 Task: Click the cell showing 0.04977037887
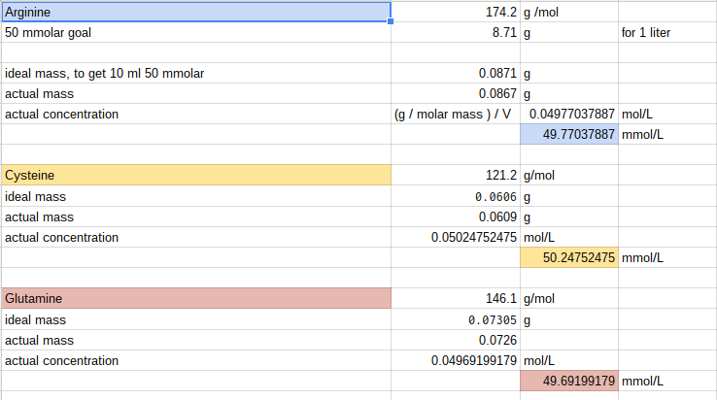[569, 115]
